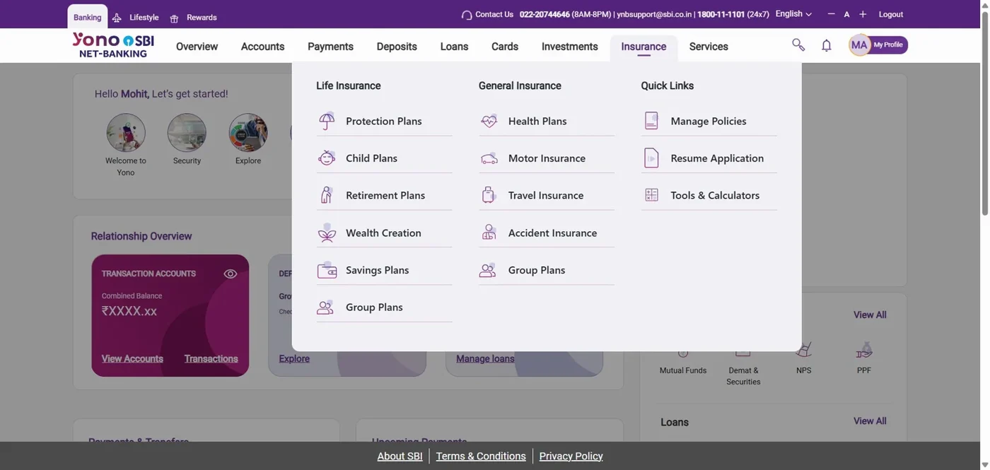Click the Motor Insurance car icon
Viewport: 990px width, 470px height.
pos(489,158)
